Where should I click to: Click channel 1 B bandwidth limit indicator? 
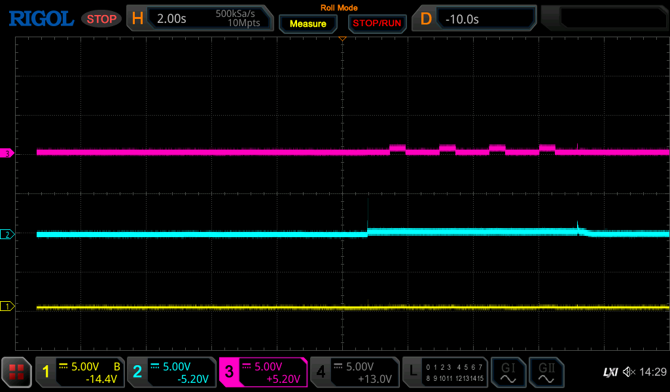(116, 367)
